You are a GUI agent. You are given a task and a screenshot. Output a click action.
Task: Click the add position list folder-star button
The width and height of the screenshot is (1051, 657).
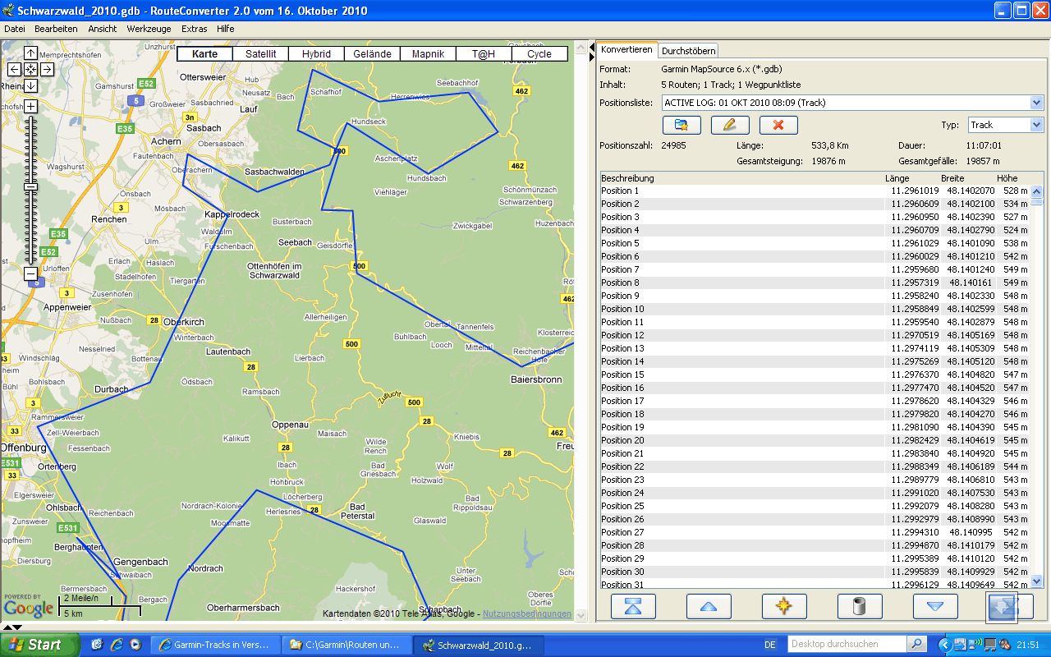click(682, 125)
